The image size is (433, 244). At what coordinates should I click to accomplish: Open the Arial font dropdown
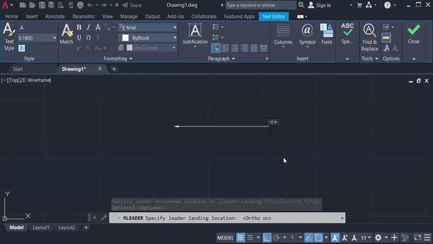point(175,27)
